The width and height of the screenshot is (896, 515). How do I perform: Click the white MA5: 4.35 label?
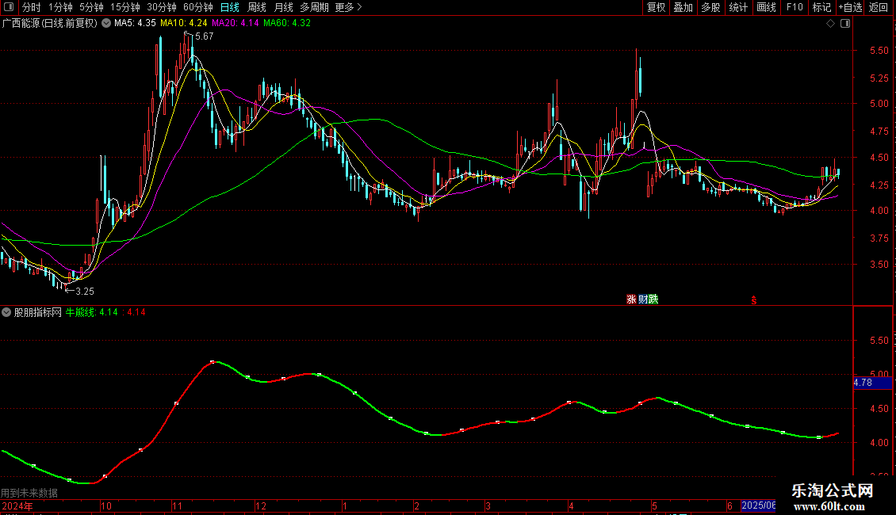click(135, 24)
